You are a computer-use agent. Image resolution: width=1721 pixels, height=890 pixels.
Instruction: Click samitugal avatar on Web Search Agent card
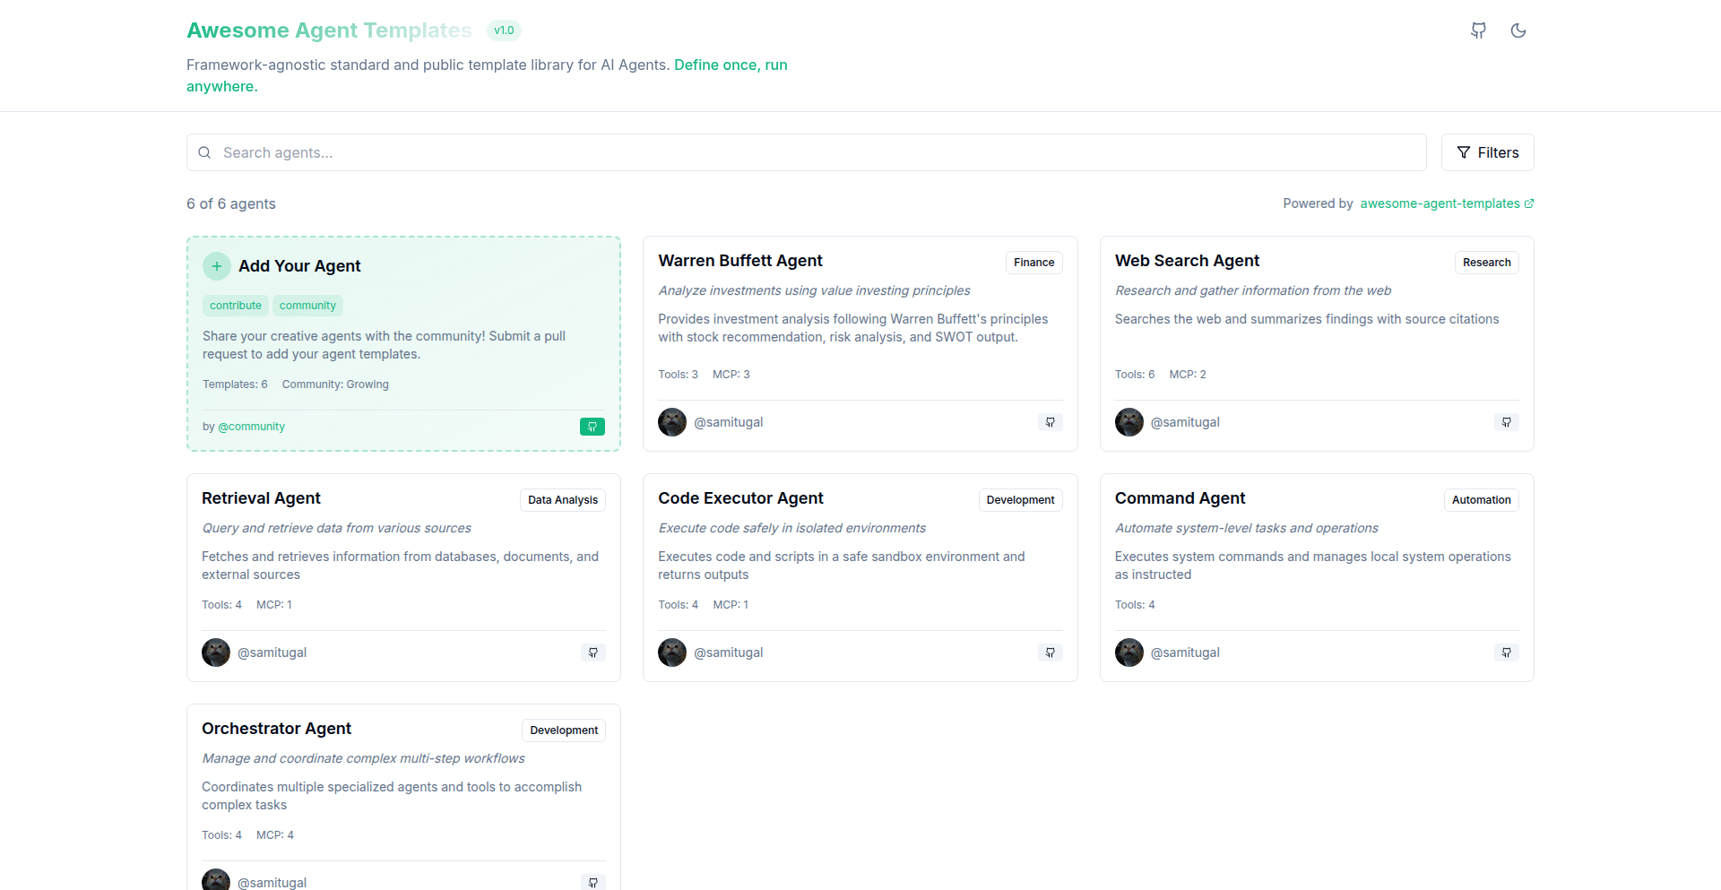(1129, 422)
